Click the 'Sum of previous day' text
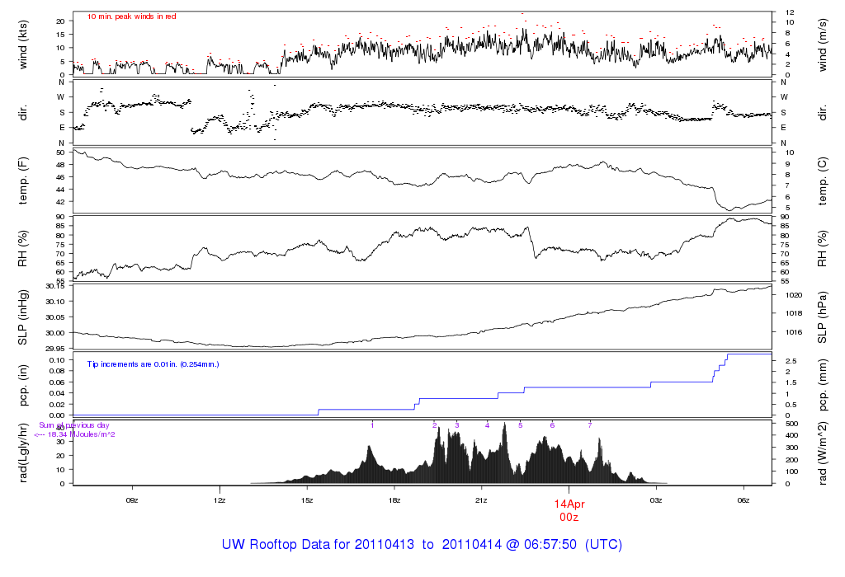This screenshot has width=845, height=577. [73, 425]
